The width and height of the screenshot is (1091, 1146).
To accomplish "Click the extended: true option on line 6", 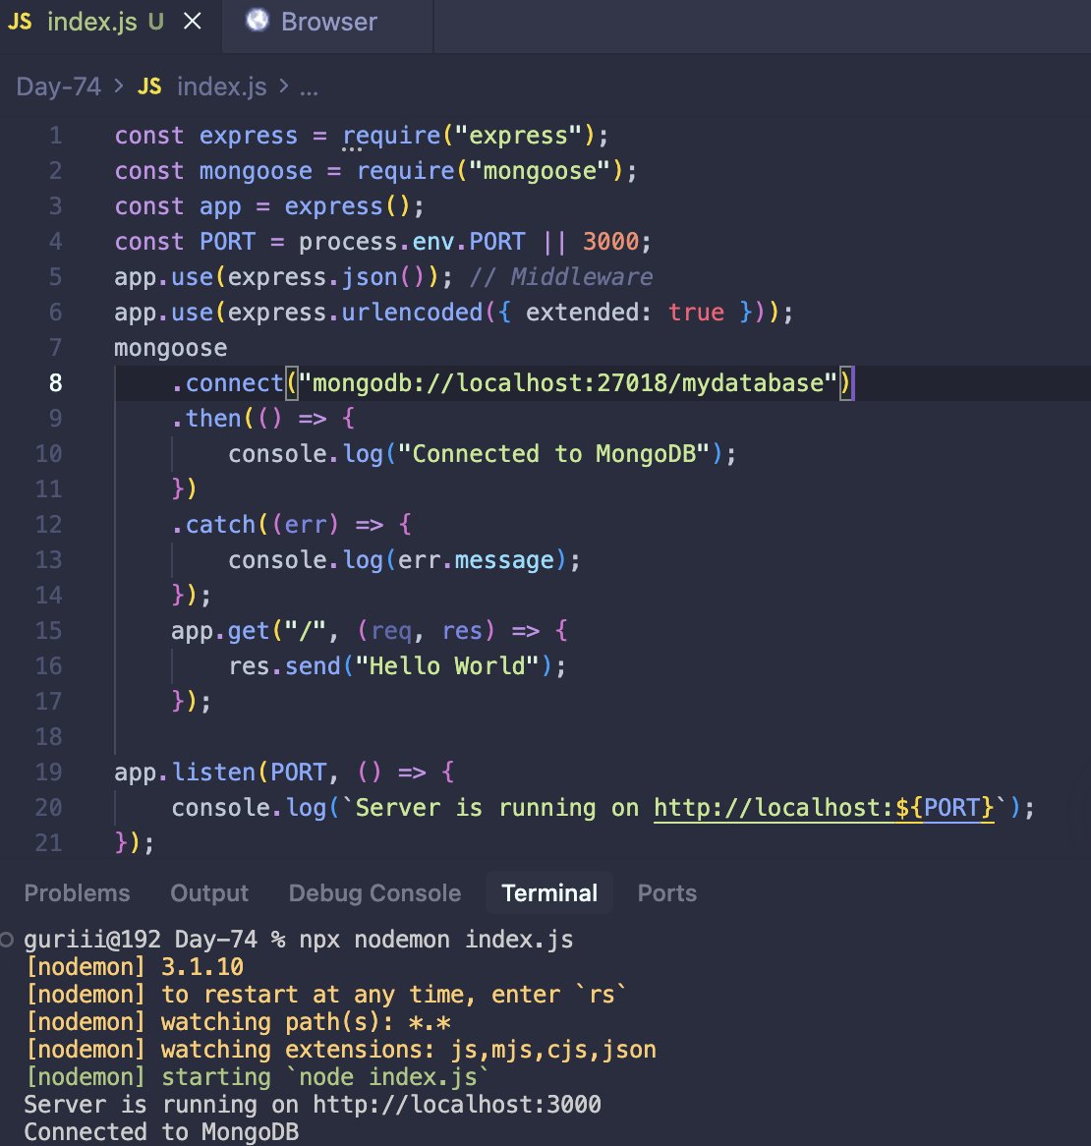I will point(625,313).
